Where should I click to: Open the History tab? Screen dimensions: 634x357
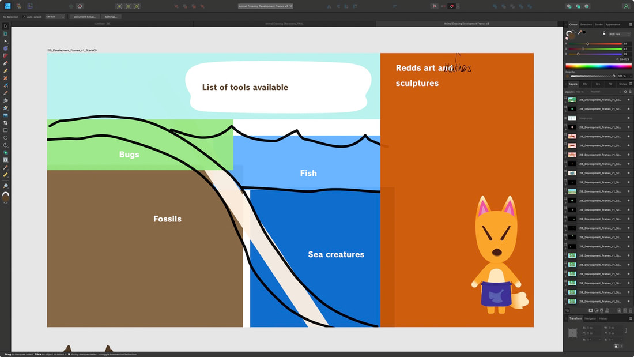[x=603, y=318]
